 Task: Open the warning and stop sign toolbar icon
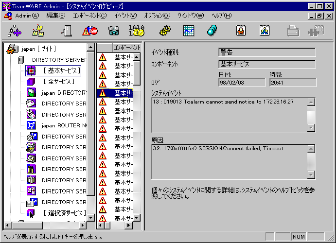(90, 31)
